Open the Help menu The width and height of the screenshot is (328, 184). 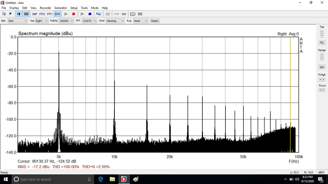coord(105,8)
